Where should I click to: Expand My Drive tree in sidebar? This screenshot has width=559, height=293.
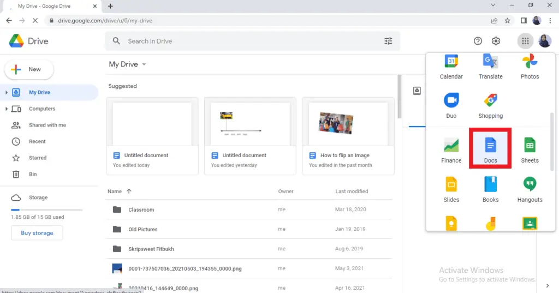(x=7, y=92)
